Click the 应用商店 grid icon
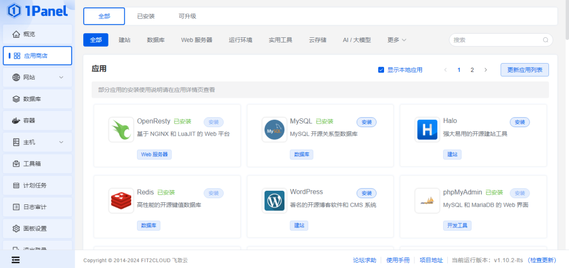The width and height of the screenshot is (569, 268). (17, 56)
